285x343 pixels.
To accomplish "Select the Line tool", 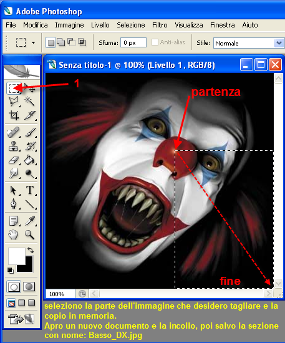I will pyautogui.click(x=30, y=204).
